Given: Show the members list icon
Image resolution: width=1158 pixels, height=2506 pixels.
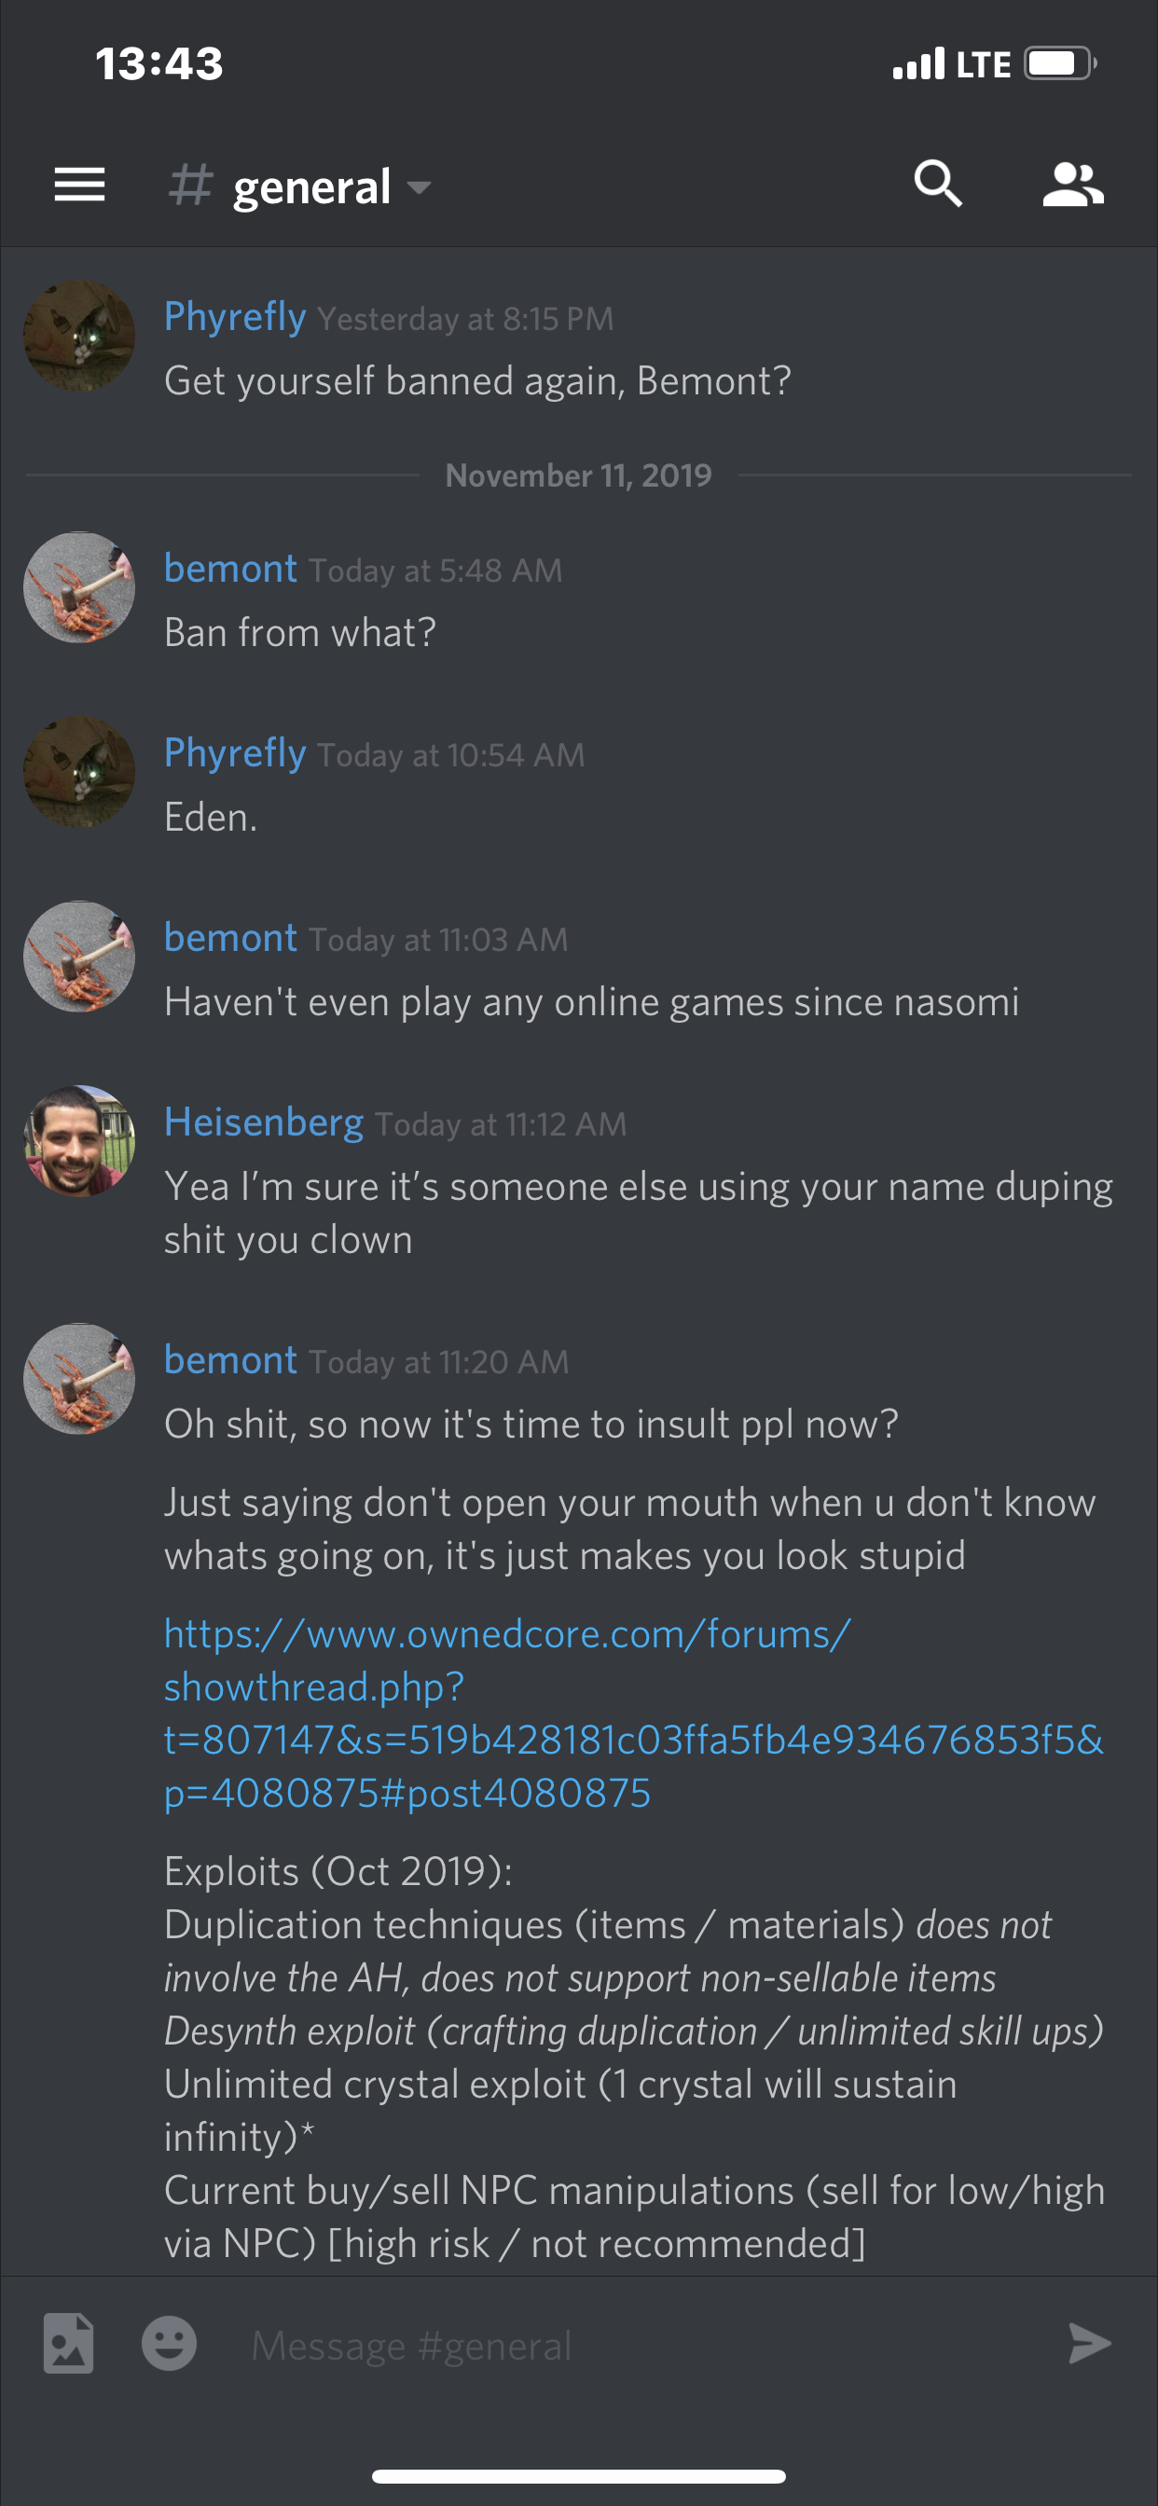Looking at the screenshot, I should pyautogui.click(x=1072, y=184).
